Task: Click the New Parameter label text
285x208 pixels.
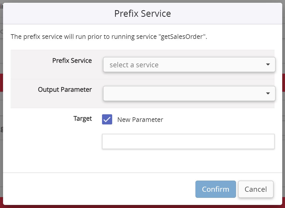Action: [x=140, y=120]
